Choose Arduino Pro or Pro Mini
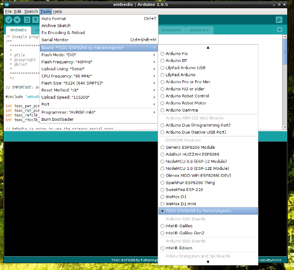Image resolution: width=294 pixels, height=270 pixels. pos(208,82)
